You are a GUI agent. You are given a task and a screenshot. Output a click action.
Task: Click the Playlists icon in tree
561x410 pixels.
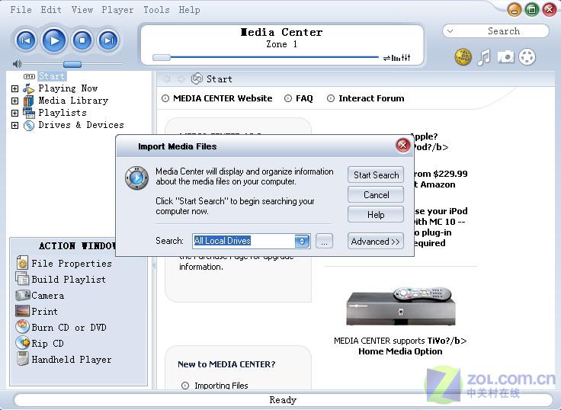coord(29,113)
